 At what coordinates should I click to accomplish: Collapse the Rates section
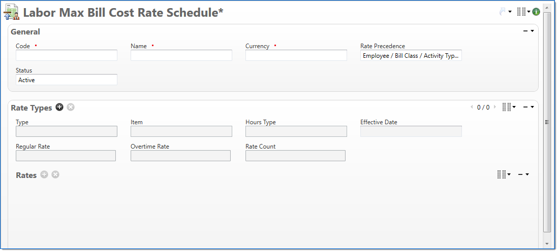tap(523, 174)
